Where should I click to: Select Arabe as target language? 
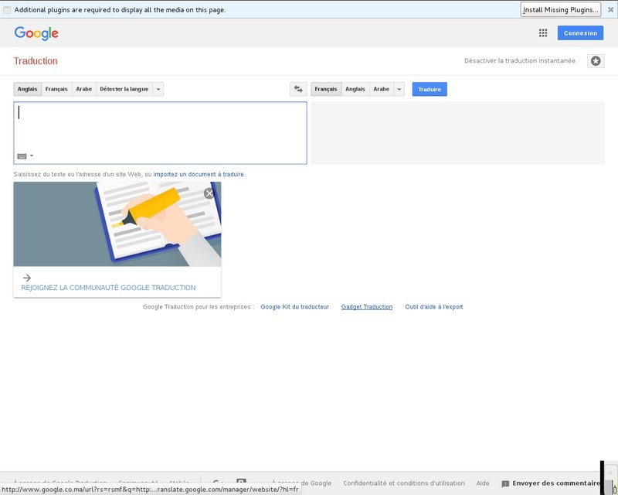click(x=381, y=89)
